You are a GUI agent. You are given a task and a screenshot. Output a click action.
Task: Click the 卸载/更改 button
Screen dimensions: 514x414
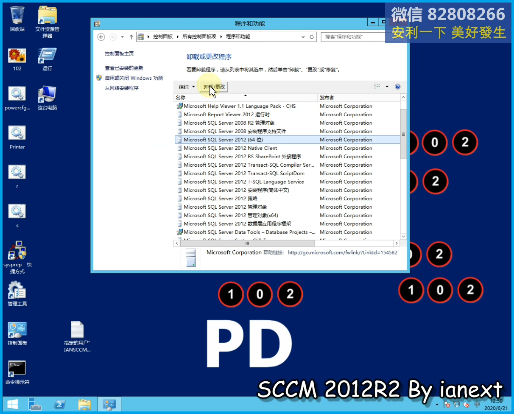coord(214,87)
